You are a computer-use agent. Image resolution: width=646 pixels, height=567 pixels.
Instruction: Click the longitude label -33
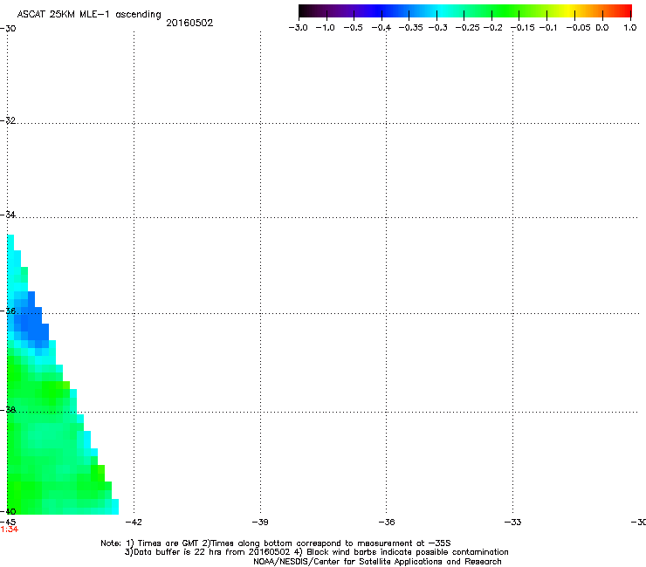[513, 523]
